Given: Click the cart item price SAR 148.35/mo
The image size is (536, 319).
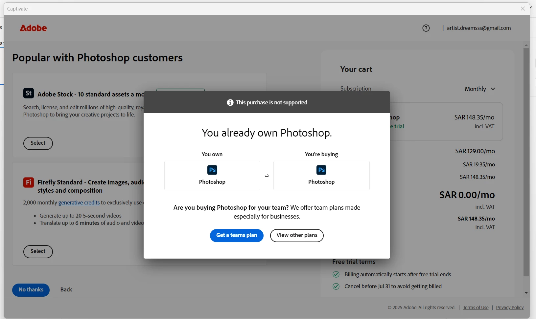Looking at the screenshot, I should click(474, 117).
